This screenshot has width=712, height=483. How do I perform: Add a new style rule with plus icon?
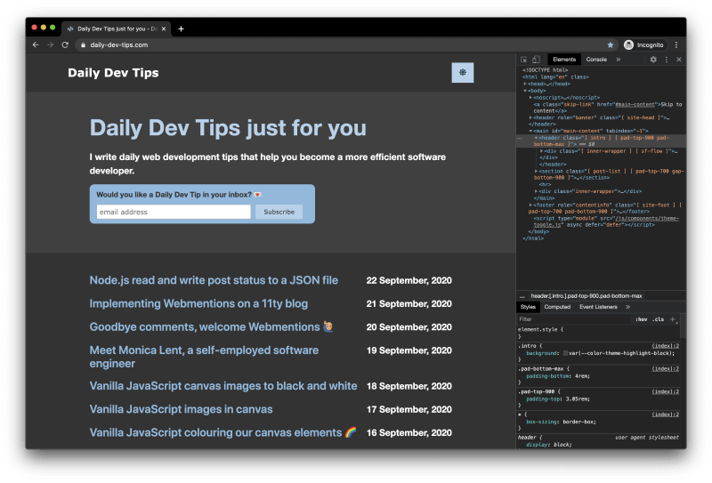(x=673, y=319)
